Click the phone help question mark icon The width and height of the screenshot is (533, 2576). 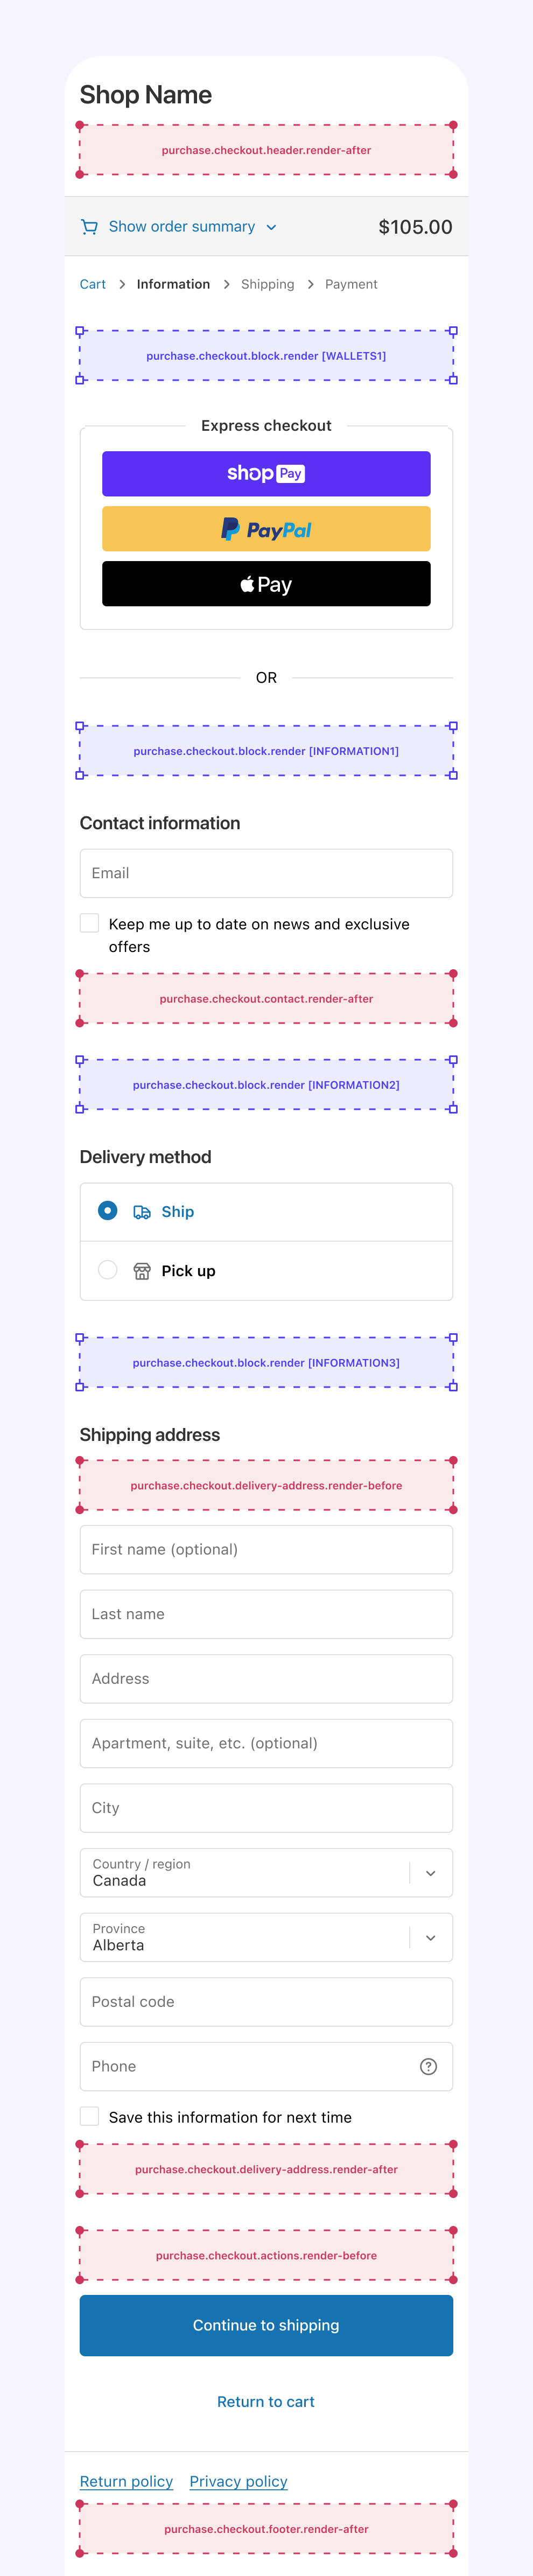click(x=428, y=2066)
